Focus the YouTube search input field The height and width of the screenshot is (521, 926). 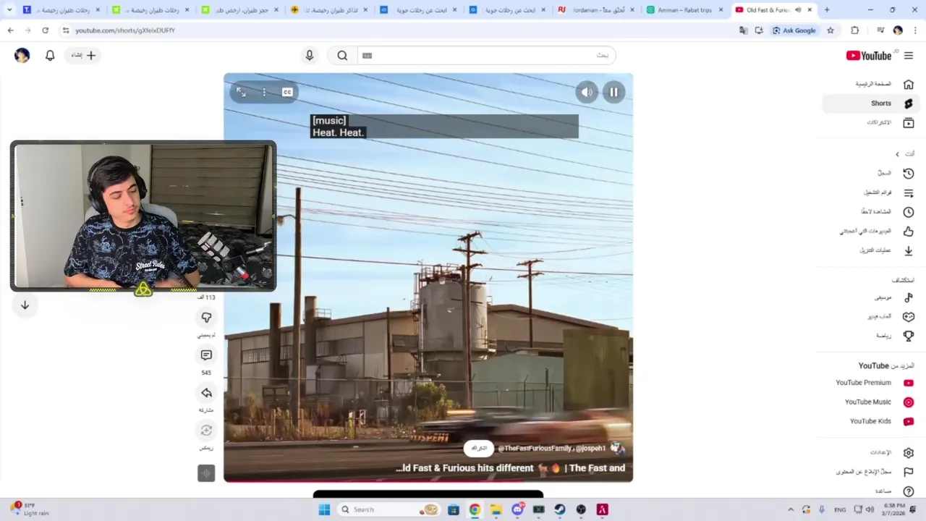coord(486,55)
